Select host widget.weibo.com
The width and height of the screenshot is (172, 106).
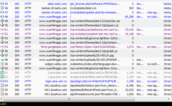[56, 64]
